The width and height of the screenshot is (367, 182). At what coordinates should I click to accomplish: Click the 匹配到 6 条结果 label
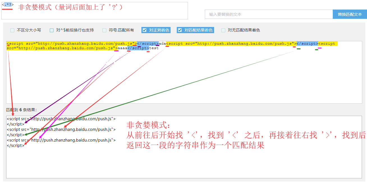[x=21, y=110]
